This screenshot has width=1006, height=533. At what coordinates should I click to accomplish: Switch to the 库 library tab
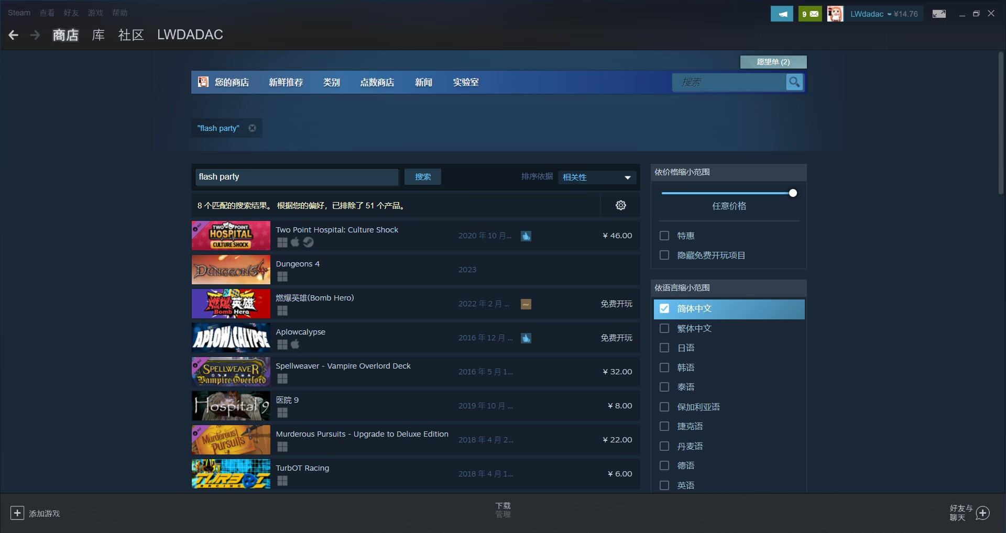[99, 35]
